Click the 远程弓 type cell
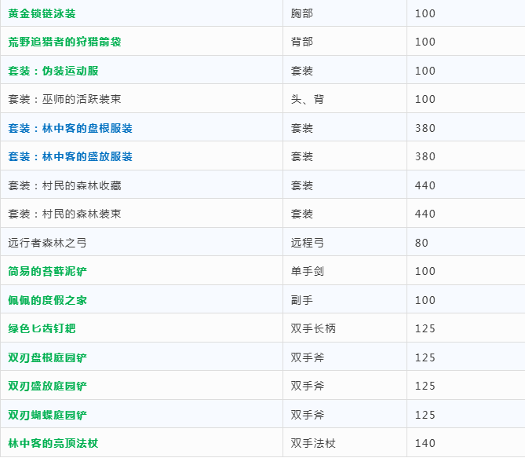 [x=307, y=243]
